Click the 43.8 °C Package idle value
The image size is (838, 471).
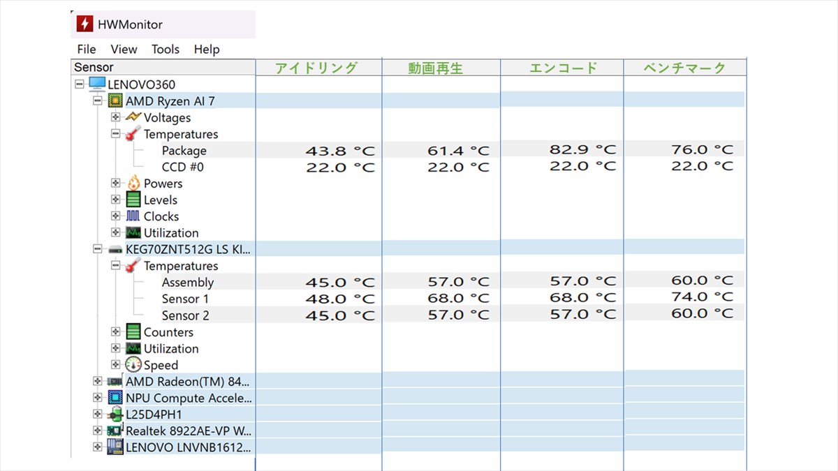[x=340, y=151]
